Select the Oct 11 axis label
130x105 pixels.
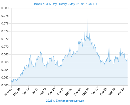coord(60,91)
